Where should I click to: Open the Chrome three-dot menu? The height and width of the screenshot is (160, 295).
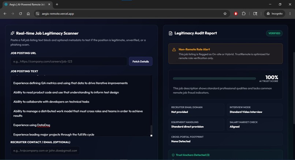pos(290,14)
